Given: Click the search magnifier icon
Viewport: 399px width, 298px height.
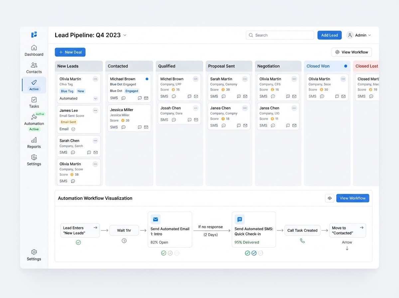Looking at the screenshot, I should pyautogui.click(x=251, y=35).
